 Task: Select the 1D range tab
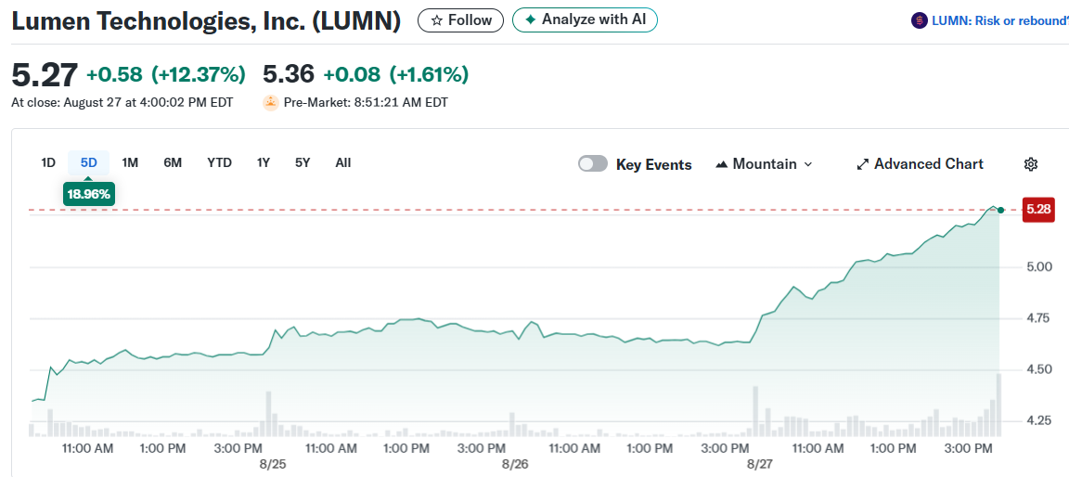47,162
